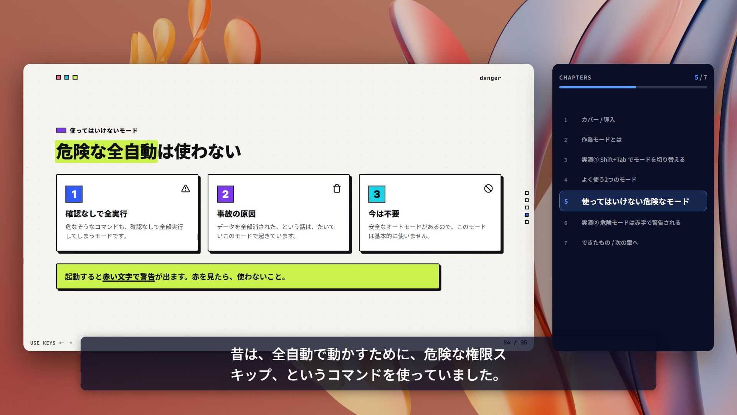
Task: Open chapter 7 できたもの / 次の章へ
Action: (x=633, y=243)
